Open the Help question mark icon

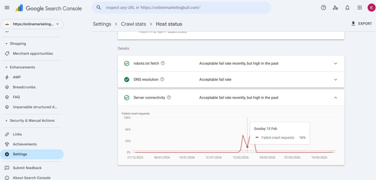pos(323,8)
